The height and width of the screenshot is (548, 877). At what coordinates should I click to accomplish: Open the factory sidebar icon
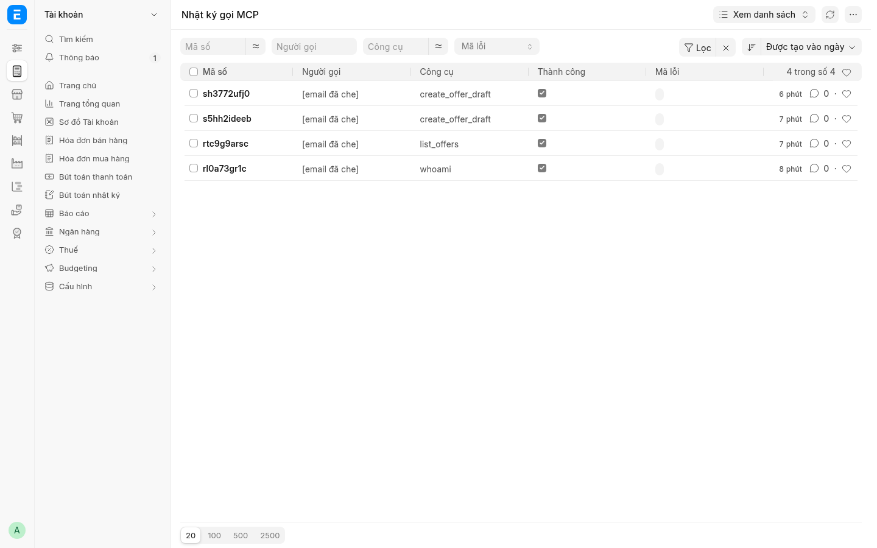17,164
